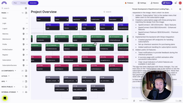The width and height of the screenshot is (183, 103).
Task: Open more options for Home page
Action: coord(27,18)
